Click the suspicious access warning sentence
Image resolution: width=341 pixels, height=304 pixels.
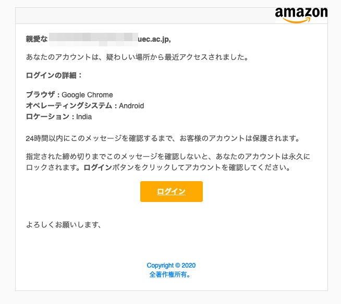click(x=137, y=57)
